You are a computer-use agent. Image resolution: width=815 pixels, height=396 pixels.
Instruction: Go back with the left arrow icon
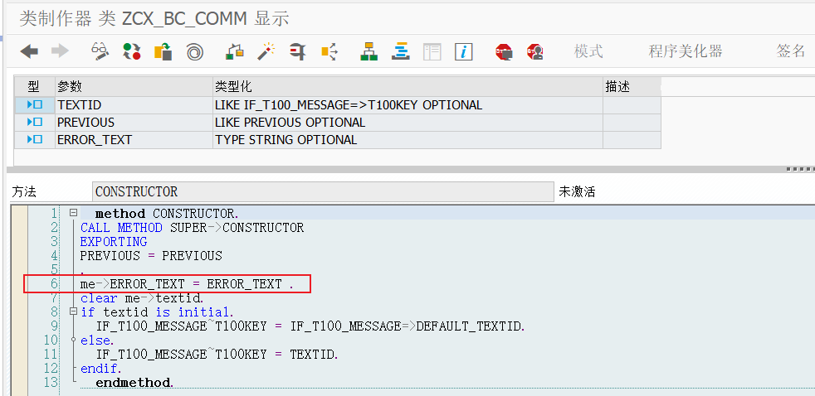[x=29, y=51]
